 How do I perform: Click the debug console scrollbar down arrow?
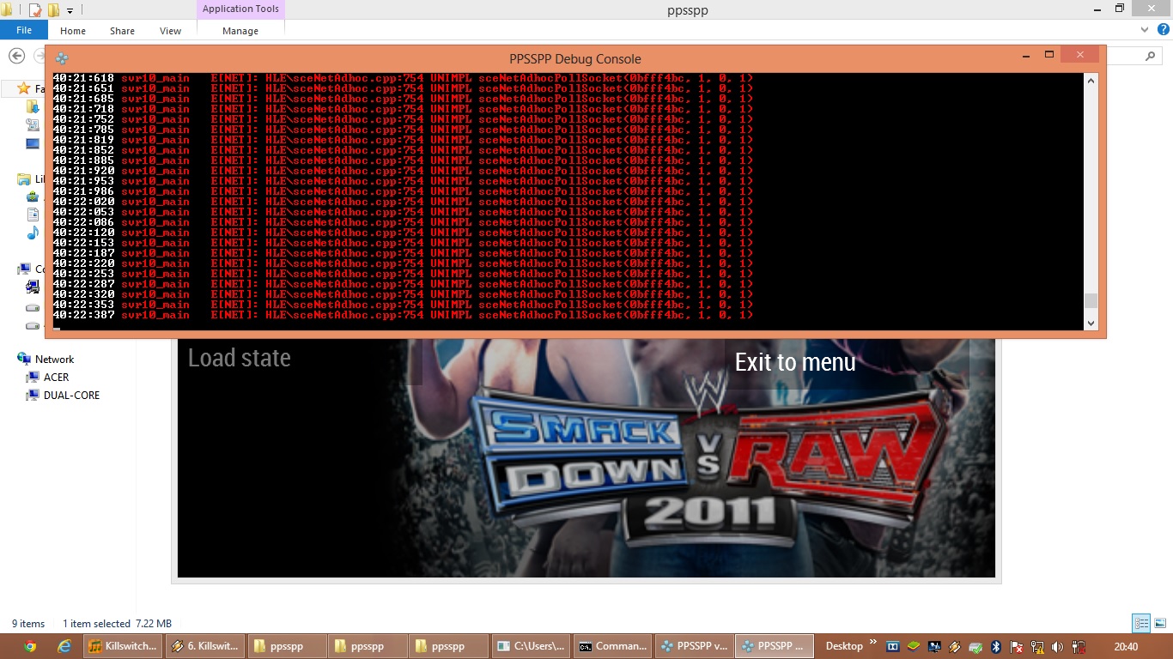[1091, 323]
